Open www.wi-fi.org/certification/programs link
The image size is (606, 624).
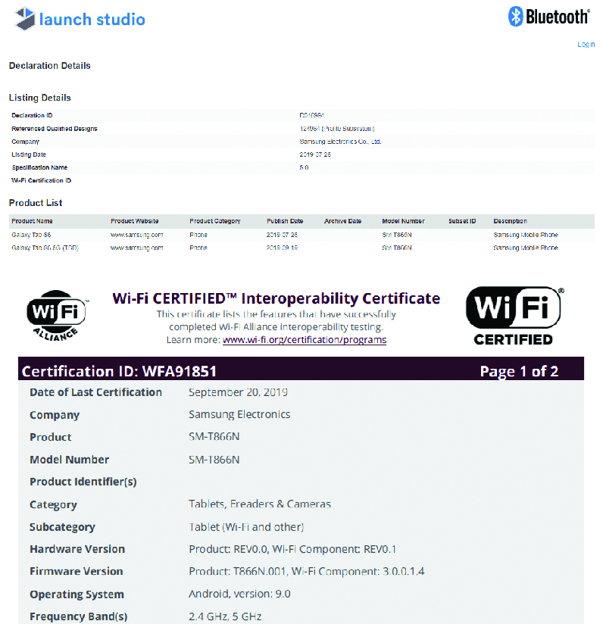[305, 340]
